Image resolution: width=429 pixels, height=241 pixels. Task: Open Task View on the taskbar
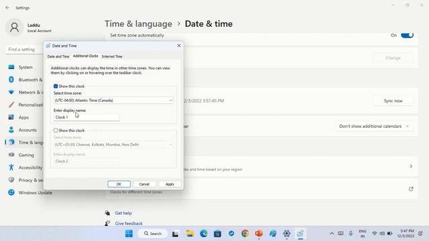(176, 234)
